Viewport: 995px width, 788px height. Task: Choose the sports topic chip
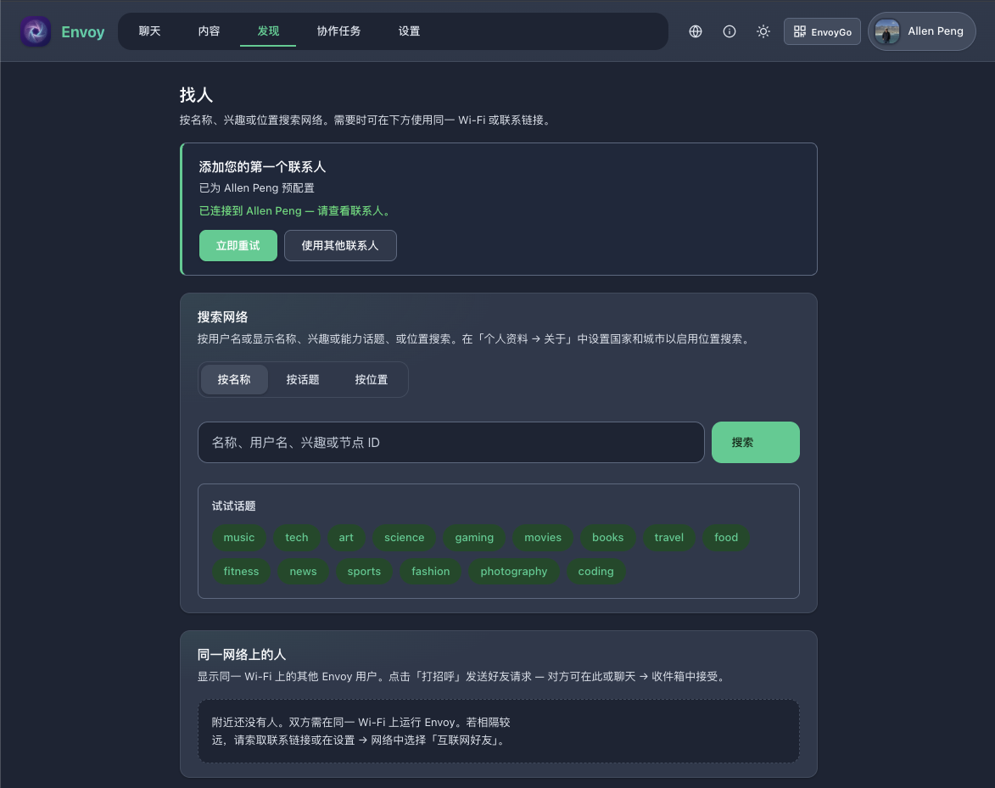click(x=364, y=571)
